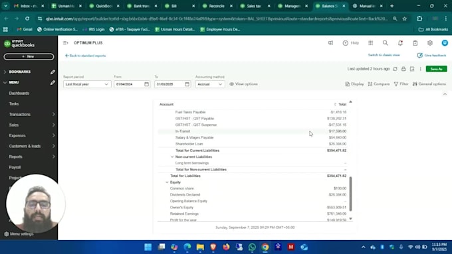This screenshot has height=254, width=452.
Task: Open Payroll in the sidebar
Action: (x=15, y=167)
